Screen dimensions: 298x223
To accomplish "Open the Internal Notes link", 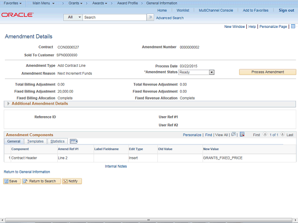I will 116,166.
